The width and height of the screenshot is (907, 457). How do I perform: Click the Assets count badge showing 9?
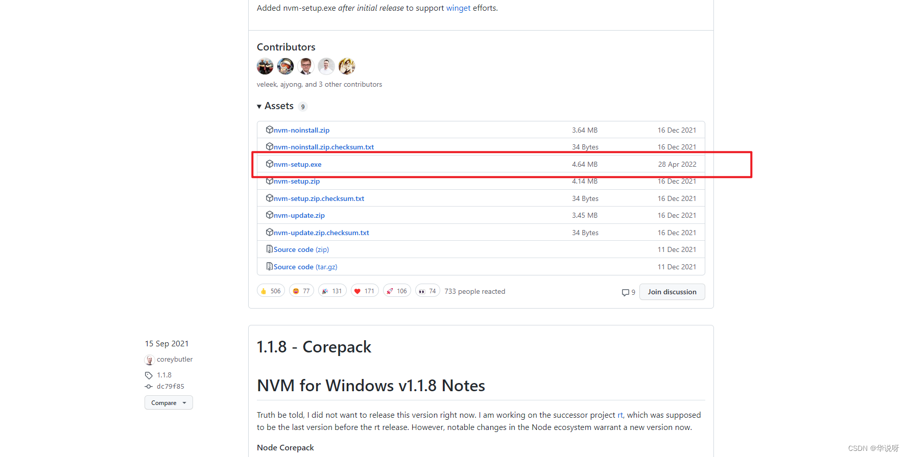303,107
